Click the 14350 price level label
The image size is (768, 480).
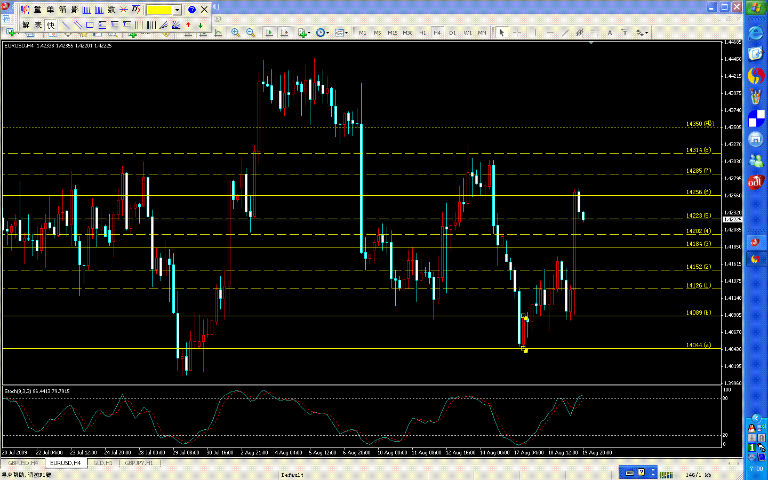(x=700, y=124)
